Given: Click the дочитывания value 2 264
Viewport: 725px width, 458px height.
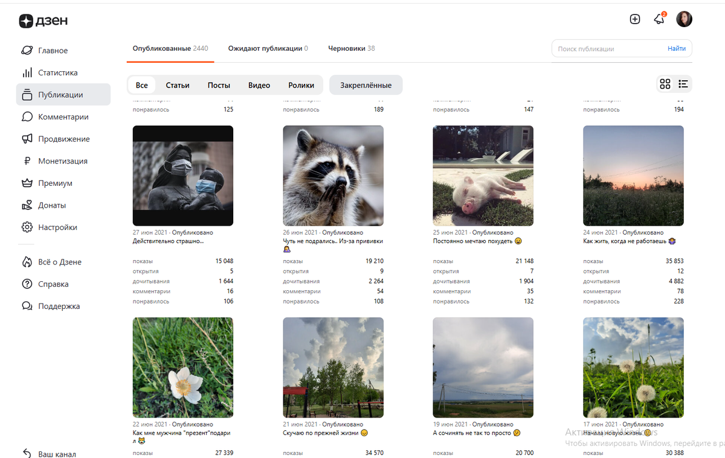Looking at the screenshot, I should pyautogui.click(x=375, y=281).
